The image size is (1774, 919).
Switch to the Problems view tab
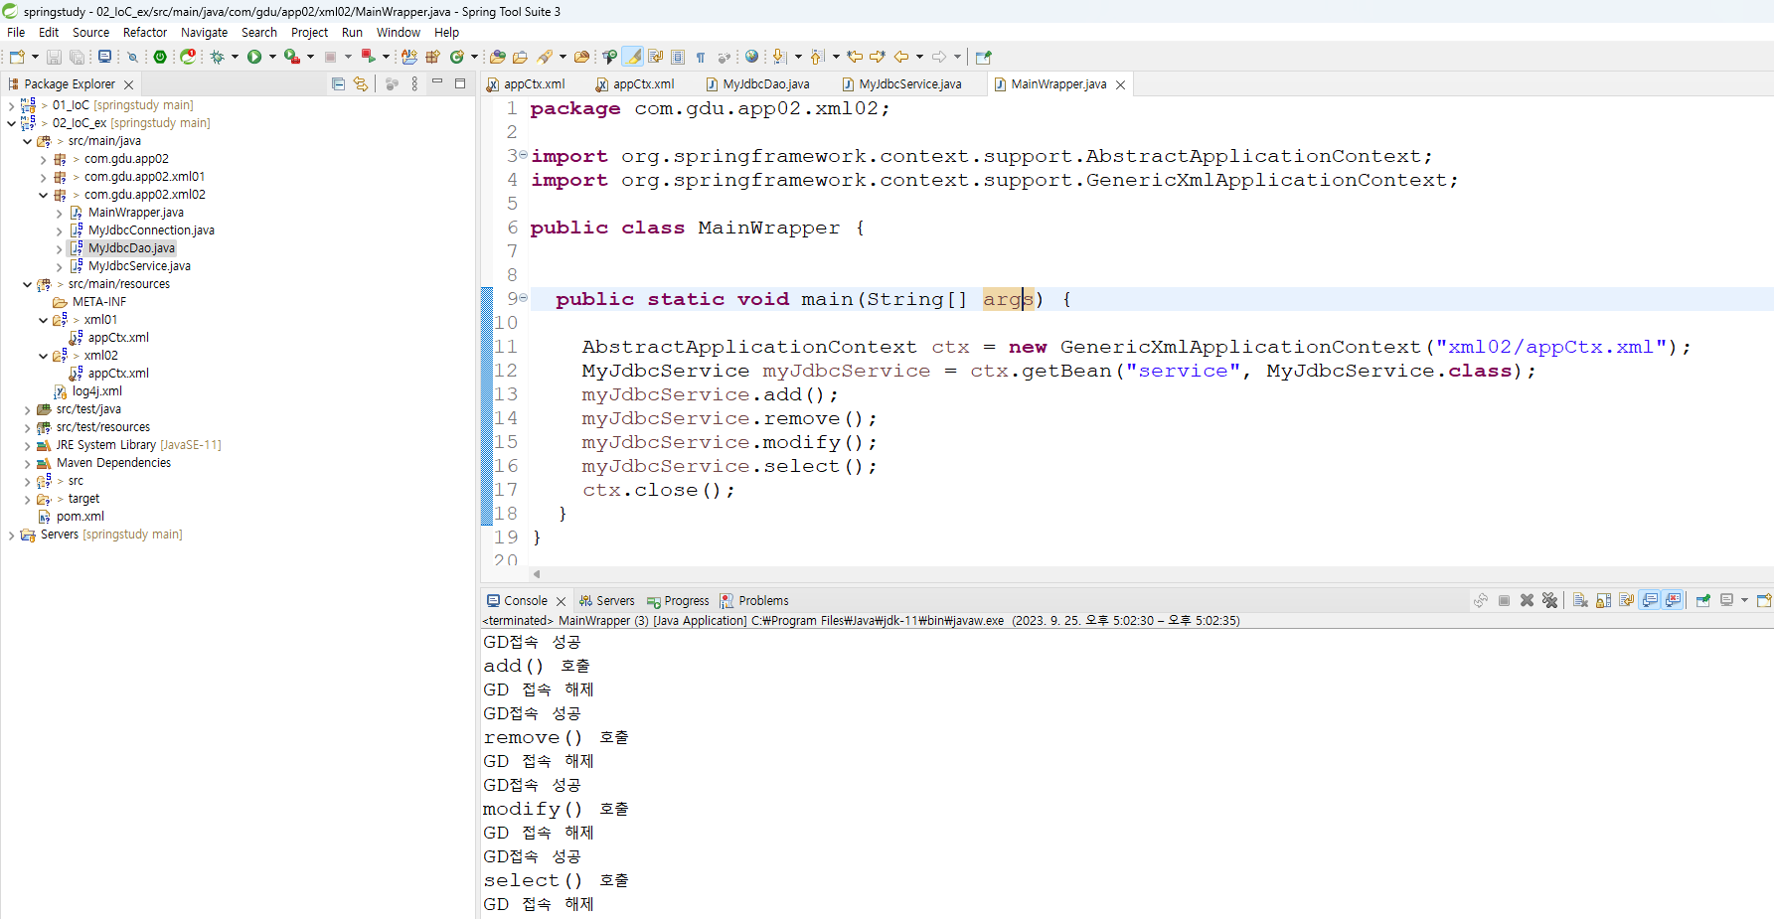click(754, 601)
